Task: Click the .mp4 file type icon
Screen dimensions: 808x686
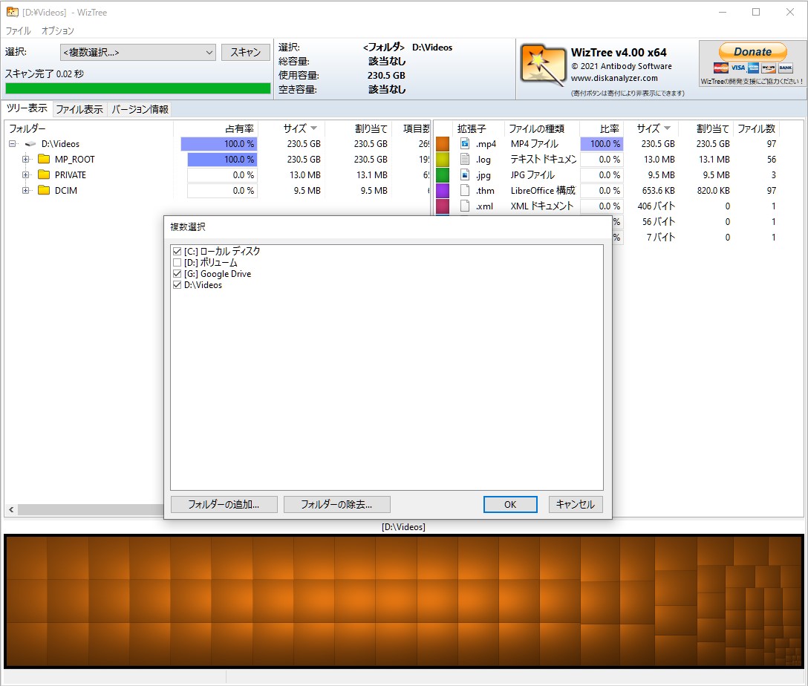Action: pyautogui.click(x=465, y=144)
